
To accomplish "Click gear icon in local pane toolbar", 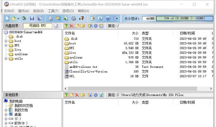I will tap(95, 95).
